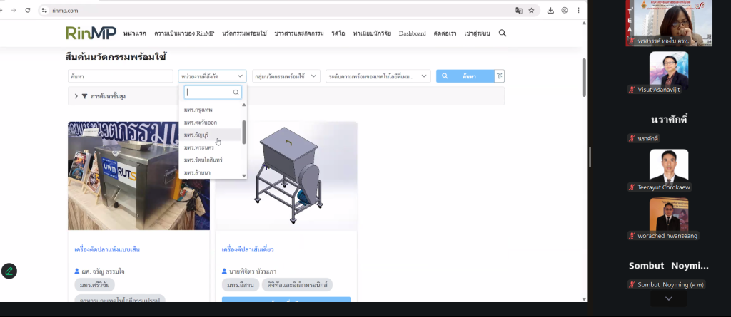
Task: Click the header search magnifier icon
Action: coord(503,33)
